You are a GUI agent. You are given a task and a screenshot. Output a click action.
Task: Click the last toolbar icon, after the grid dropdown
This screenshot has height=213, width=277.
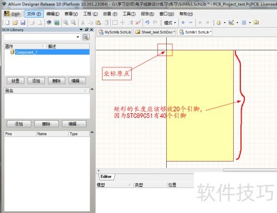click(x=256, y=23)
